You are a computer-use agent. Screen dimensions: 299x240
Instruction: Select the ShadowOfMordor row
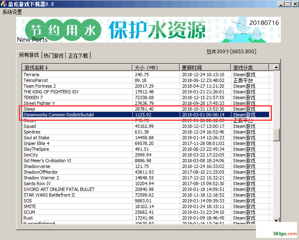(146, 172)
